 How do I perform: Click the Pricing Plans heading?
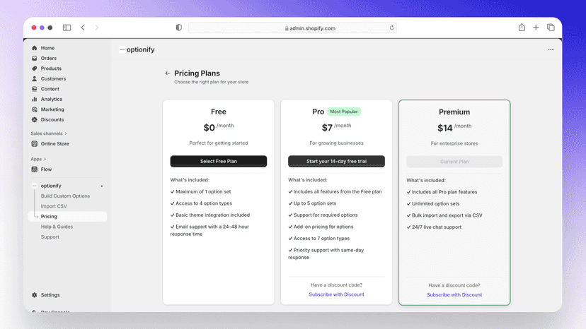pyautogui.click(x=197, y=73)
